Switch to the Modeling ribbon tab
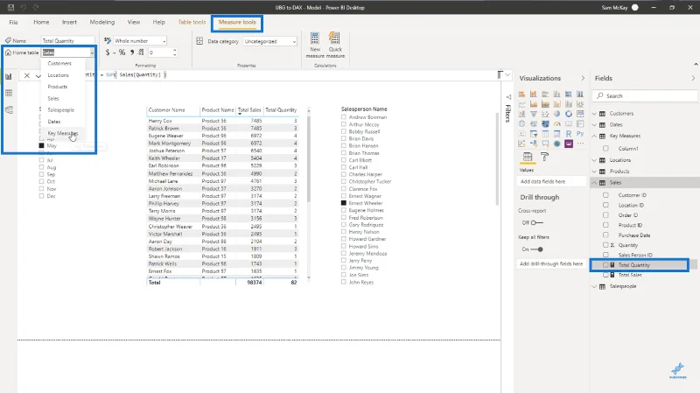The height and width of the screenshot is (393, 700). (101, 22)
